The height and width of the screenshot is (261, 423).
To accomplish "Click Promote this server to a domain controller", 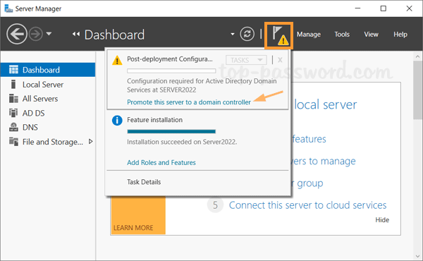I will click(x=189, y=102).
